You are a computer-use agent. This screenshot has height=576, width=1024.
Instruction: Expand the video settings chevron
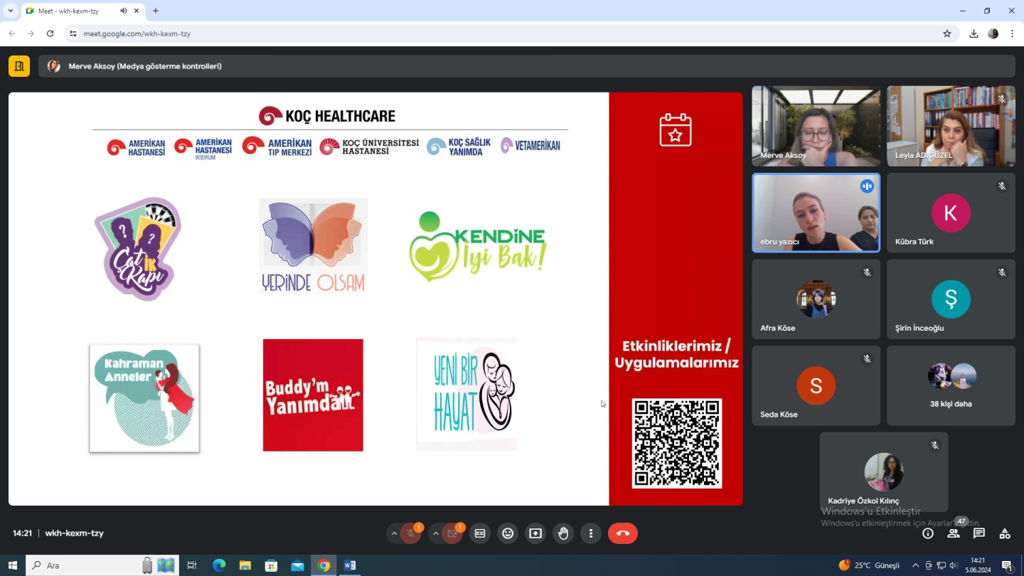click(436, 533)
